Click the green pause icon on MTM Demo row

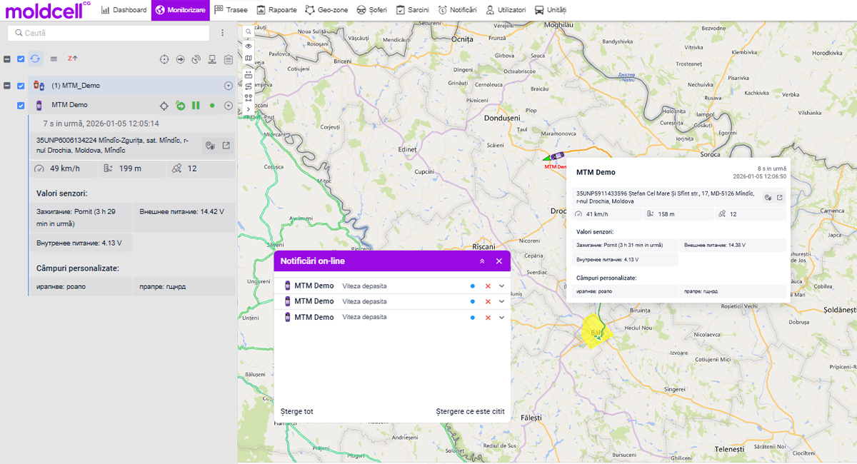[196, 106]
